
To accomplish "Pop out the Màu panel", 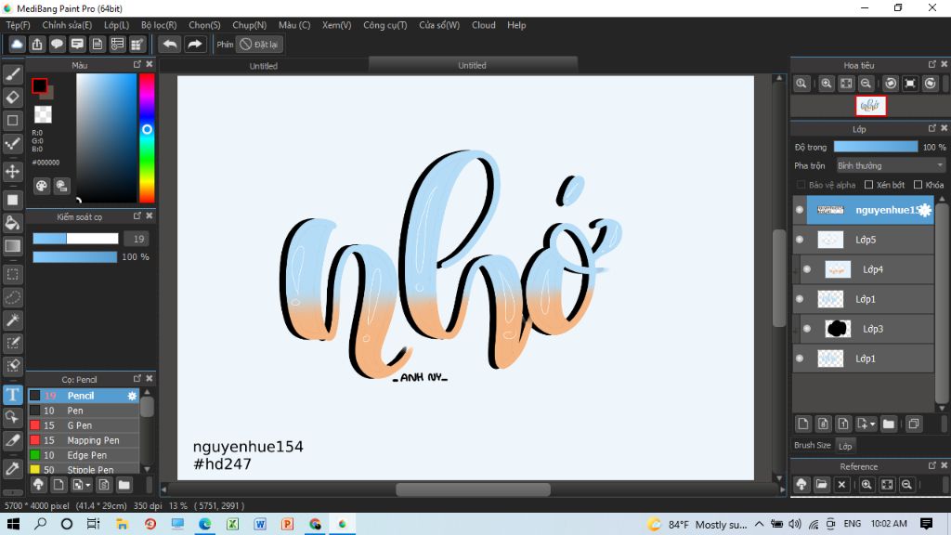I will click(137, 64).
